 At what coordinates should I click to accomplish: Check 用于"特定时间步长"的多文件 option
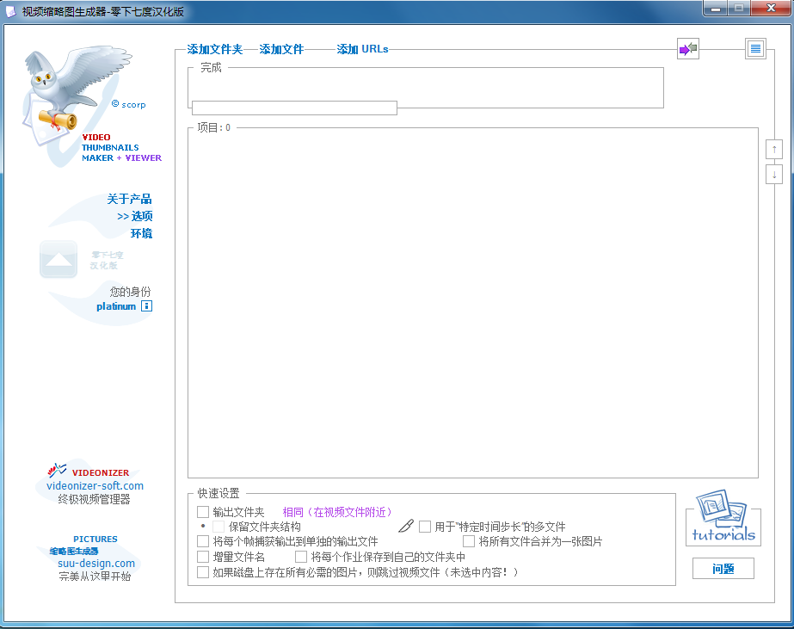click(x=425, y=527)
